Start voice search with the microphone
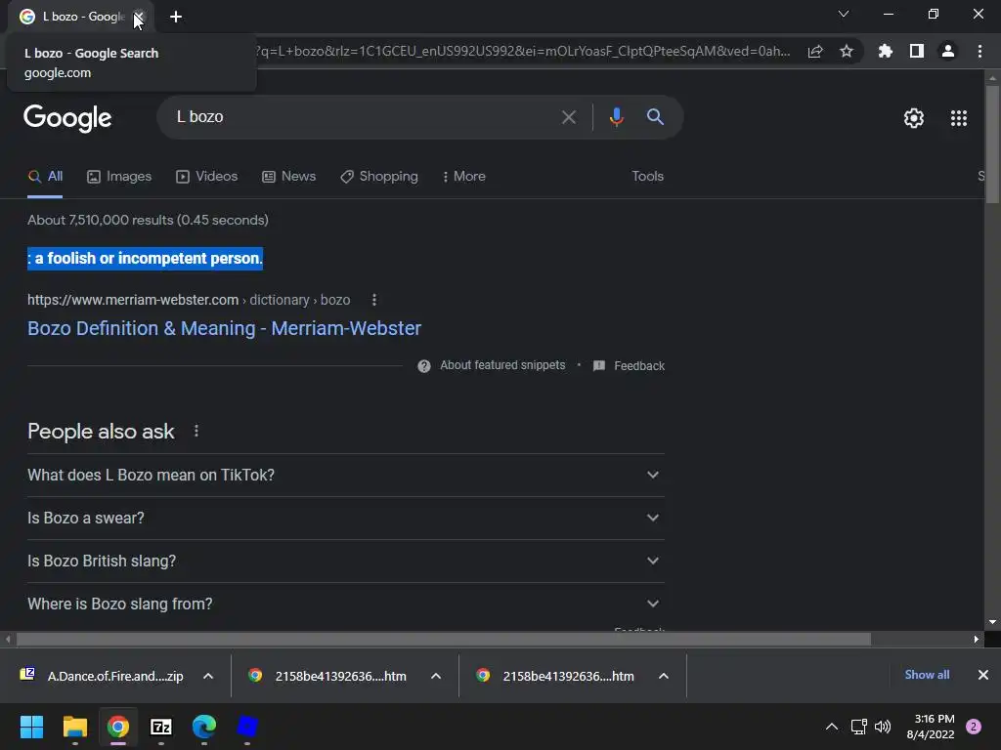The image size is (1001, 750). (x=616, y=117)
